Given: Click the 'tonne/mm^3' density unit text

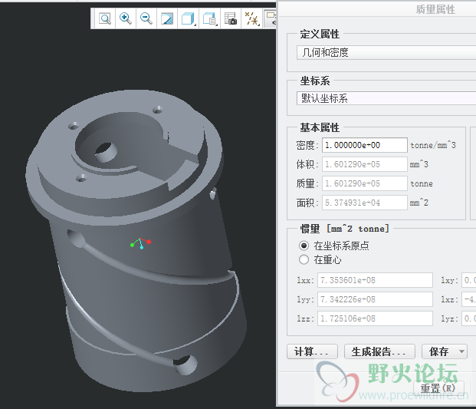Looking at the screenshot, I should (x=433, y=145).
